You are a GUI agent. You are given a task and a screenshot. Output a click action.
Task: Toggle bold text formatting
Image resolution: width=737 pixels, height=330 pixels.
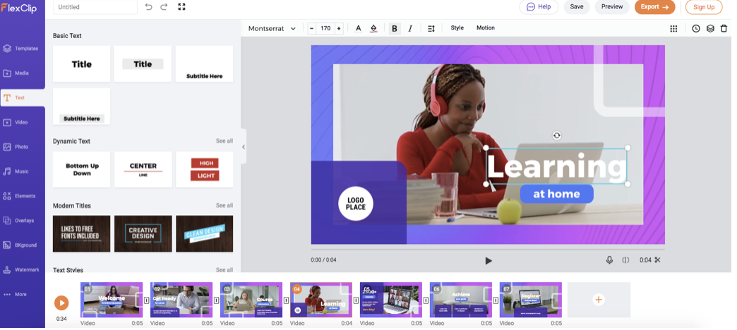pos(394,28)
